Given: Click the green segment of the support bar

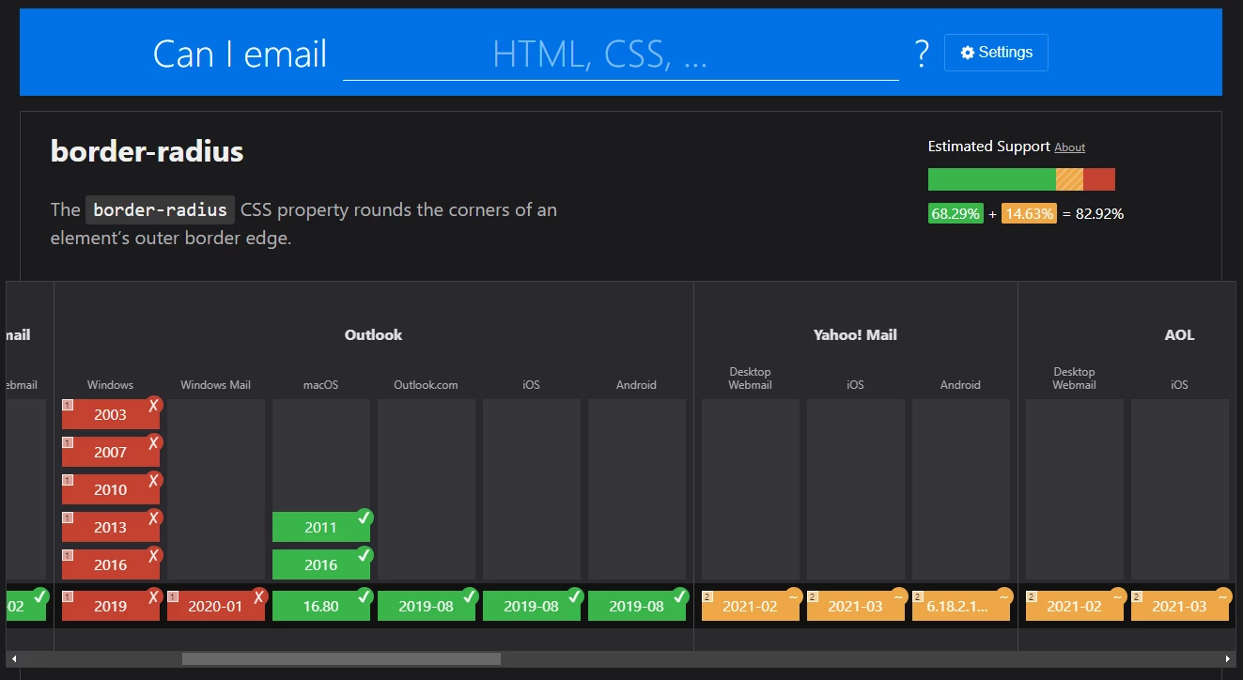Looking at the screenshot, I should (x=992, y=179).
